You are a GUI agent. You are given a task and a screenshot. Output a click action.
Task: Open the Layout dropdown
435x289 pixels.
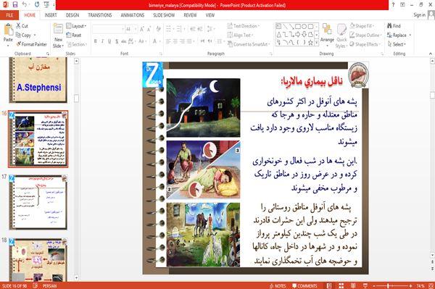76,26
